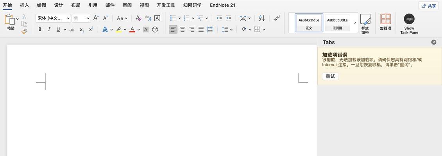Open the paste options arrow
442x156 pixels.
pyautogui.click(x=18, y=19)
